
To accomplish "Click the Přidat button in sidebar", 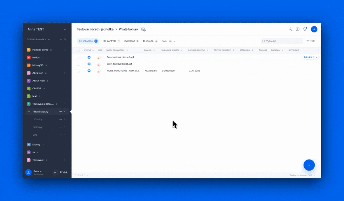I will pos(61,173).
